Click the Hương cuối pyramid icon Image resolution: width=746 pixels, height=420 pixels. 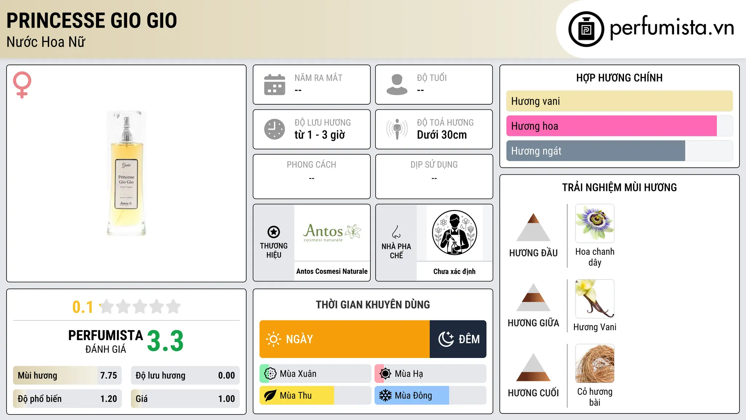(x=533, y=367)
